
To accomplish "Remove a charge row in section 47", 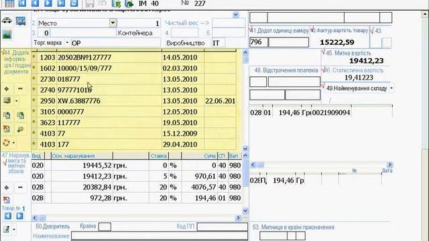I will pos(20,187).
